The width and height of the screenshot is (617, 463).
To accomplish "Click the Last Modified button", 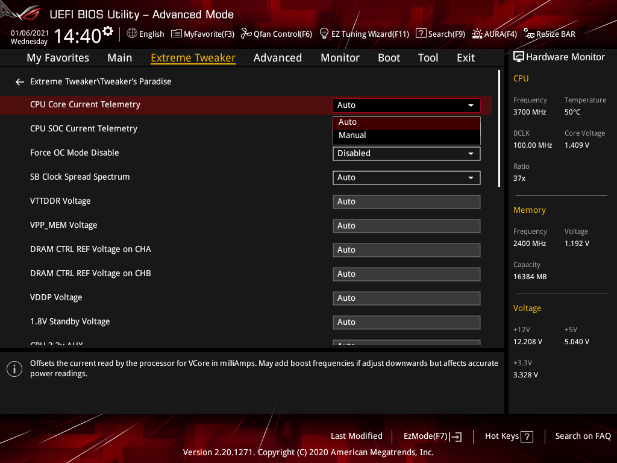I will [357, 436].
